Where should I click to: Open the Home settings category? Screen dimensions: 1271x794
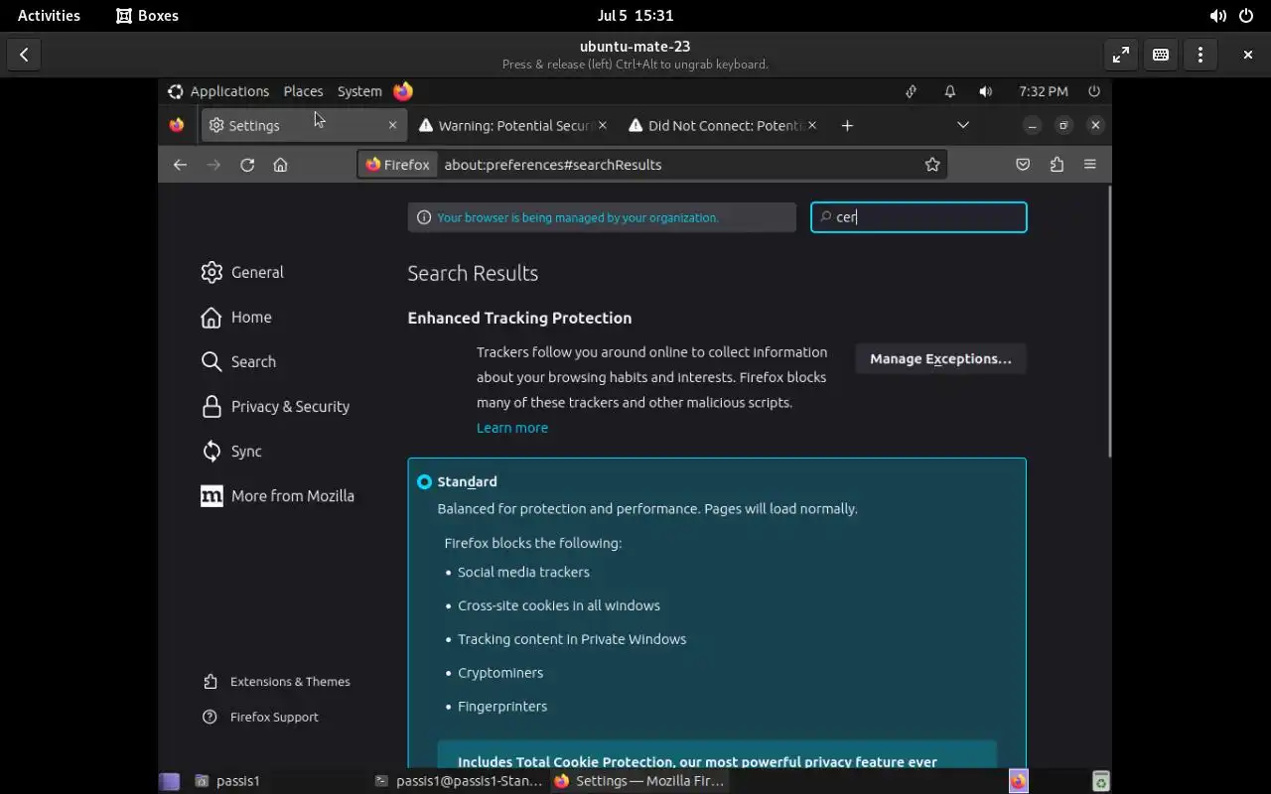coord(236,317)
